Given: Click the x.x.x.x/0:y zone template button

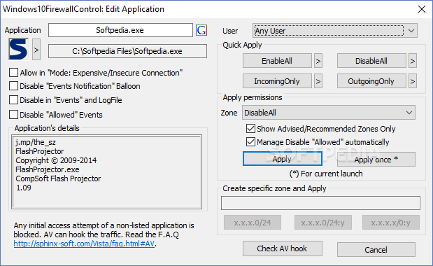Looking at the screenshot, I should [391, 223].
